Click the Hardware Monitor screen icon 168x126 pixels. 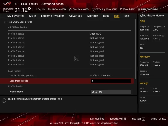141,16
